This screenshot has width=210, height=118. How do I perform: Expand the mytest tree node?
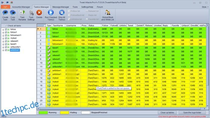coord(3,38)
